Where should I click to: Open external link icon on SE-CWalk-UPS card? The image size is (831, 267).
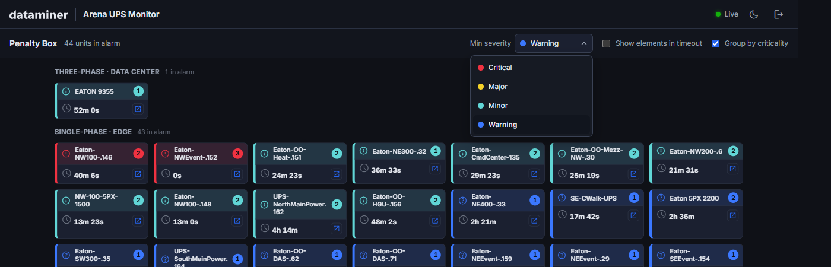[x=633, y=215]
